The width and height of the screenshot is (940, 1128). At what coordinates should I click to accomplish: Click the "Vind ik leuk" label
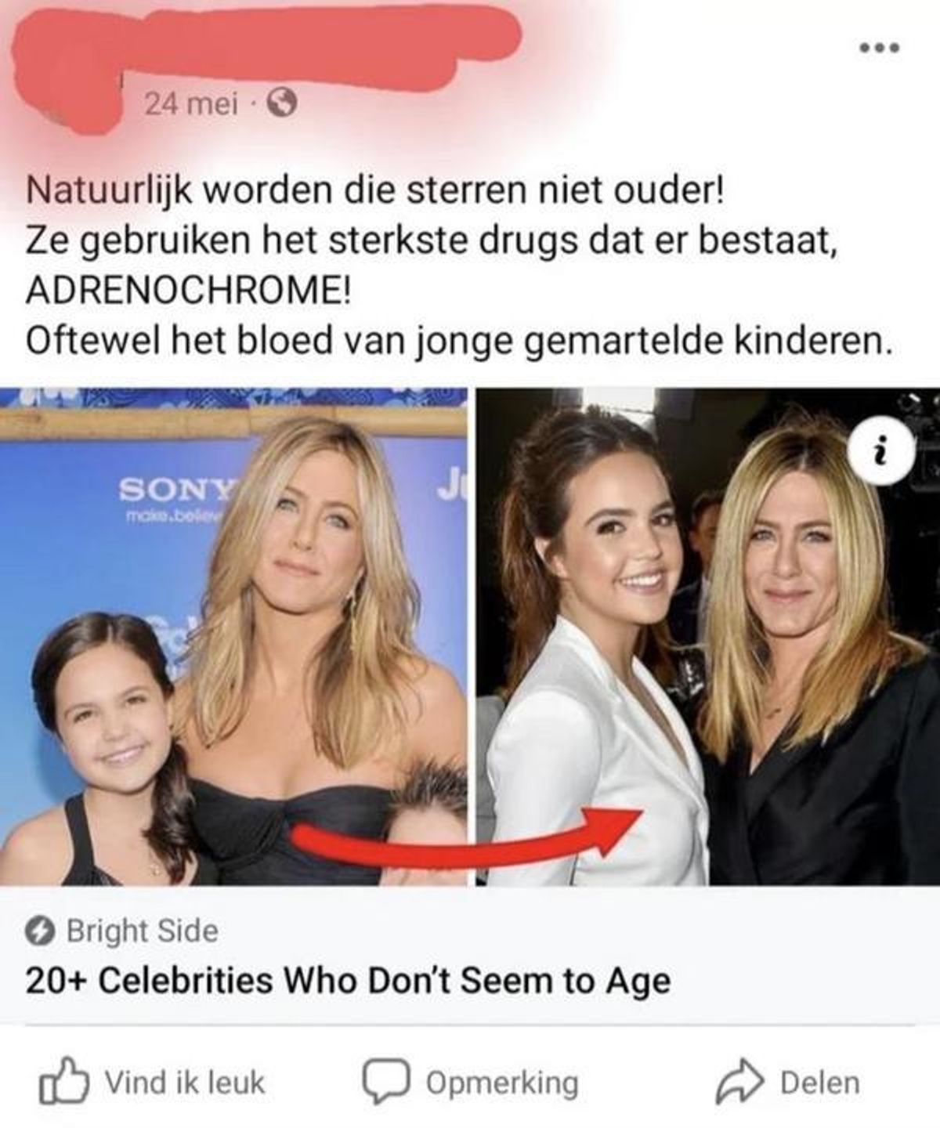pos(185,1083)
